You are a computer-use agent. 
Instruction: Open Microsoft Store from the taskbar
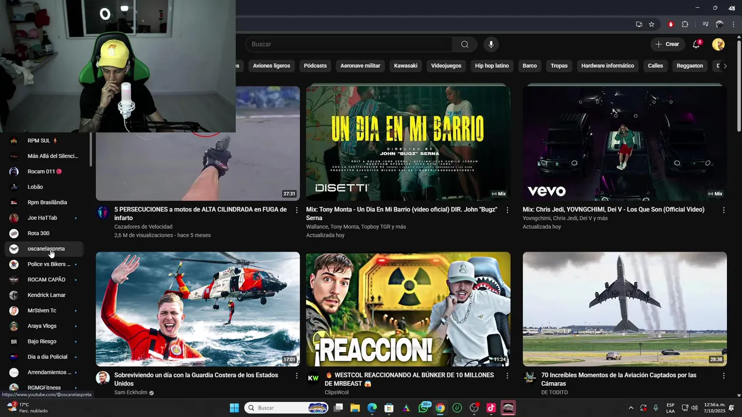(389, 408)
